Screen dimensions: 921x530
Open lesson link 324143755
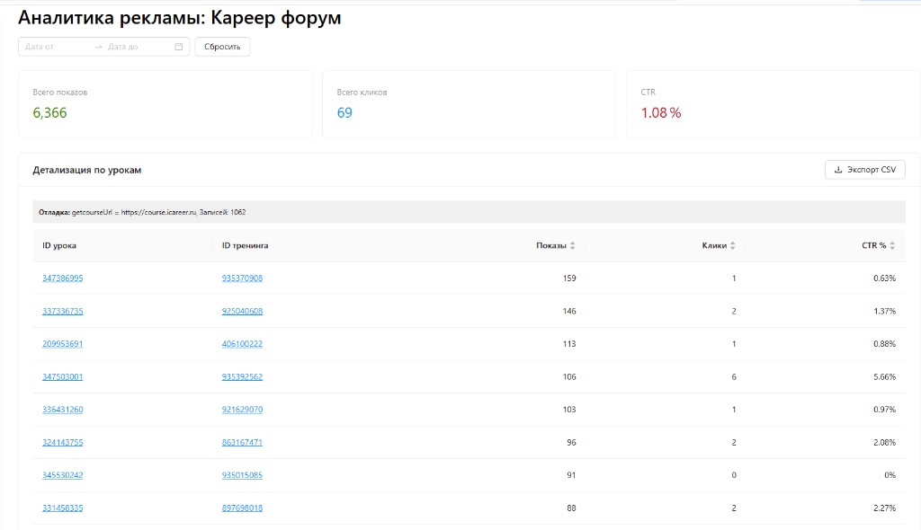63,443
